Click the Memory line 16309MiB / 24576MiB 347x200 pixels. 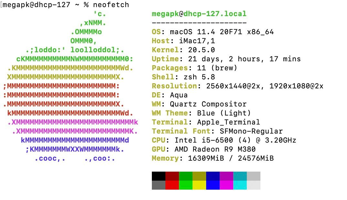point(213,158)
